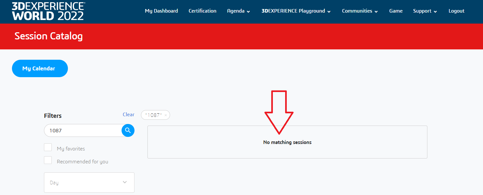Click the Filters heading

pos(53,116)
